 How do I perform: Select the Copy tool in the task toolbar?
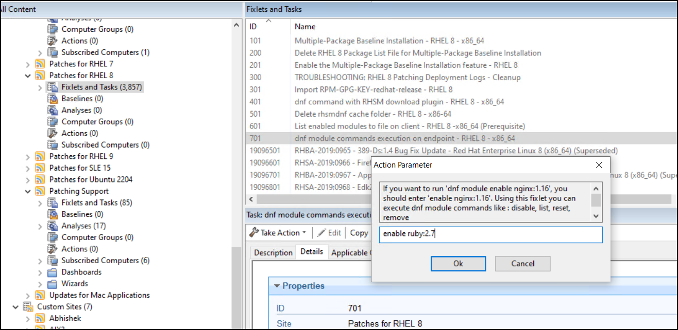(359, 232)
